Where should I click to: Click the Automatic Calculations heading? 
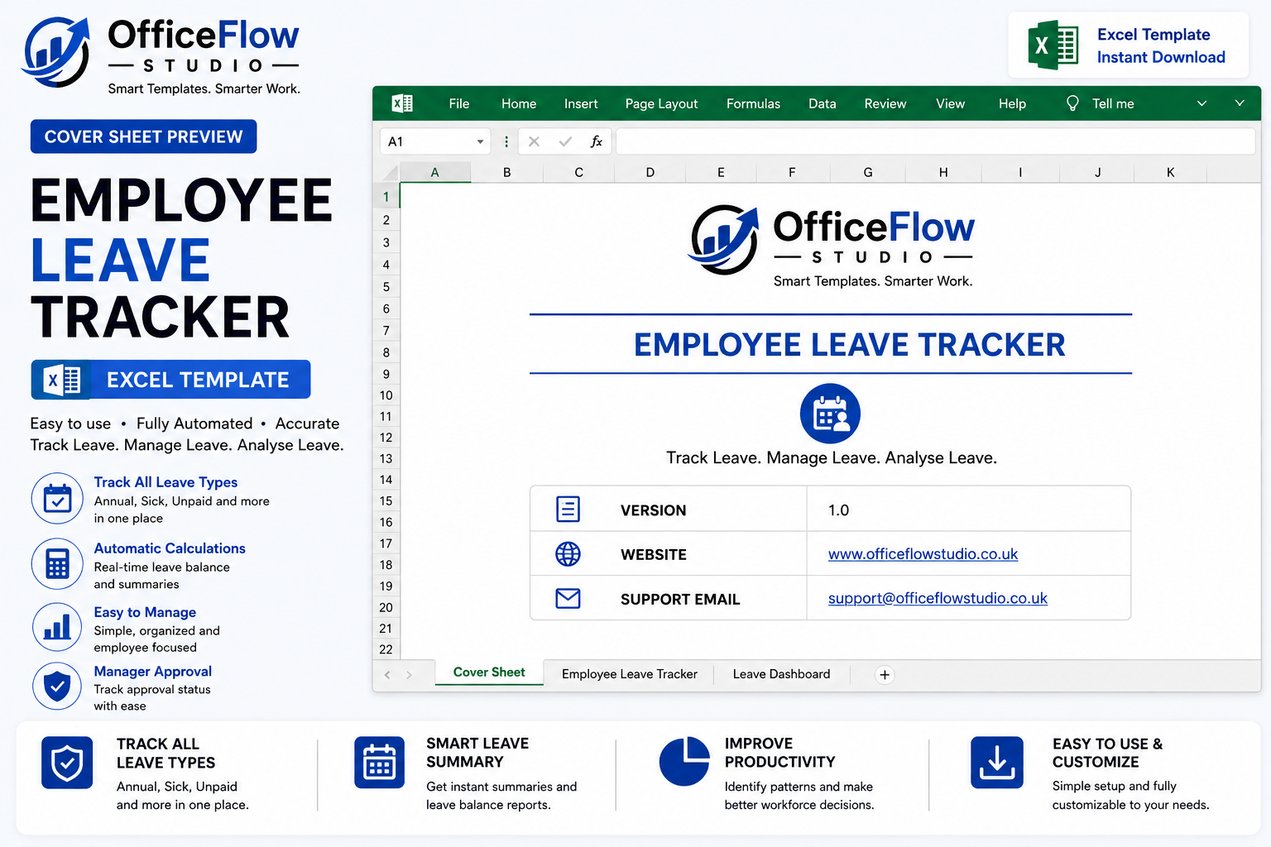point(170,548)
